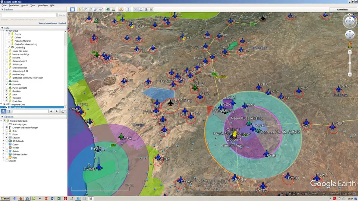Click the look-around compass control
Image resolution: width=358 pixels, height=201 pixels.
point(350,21)
